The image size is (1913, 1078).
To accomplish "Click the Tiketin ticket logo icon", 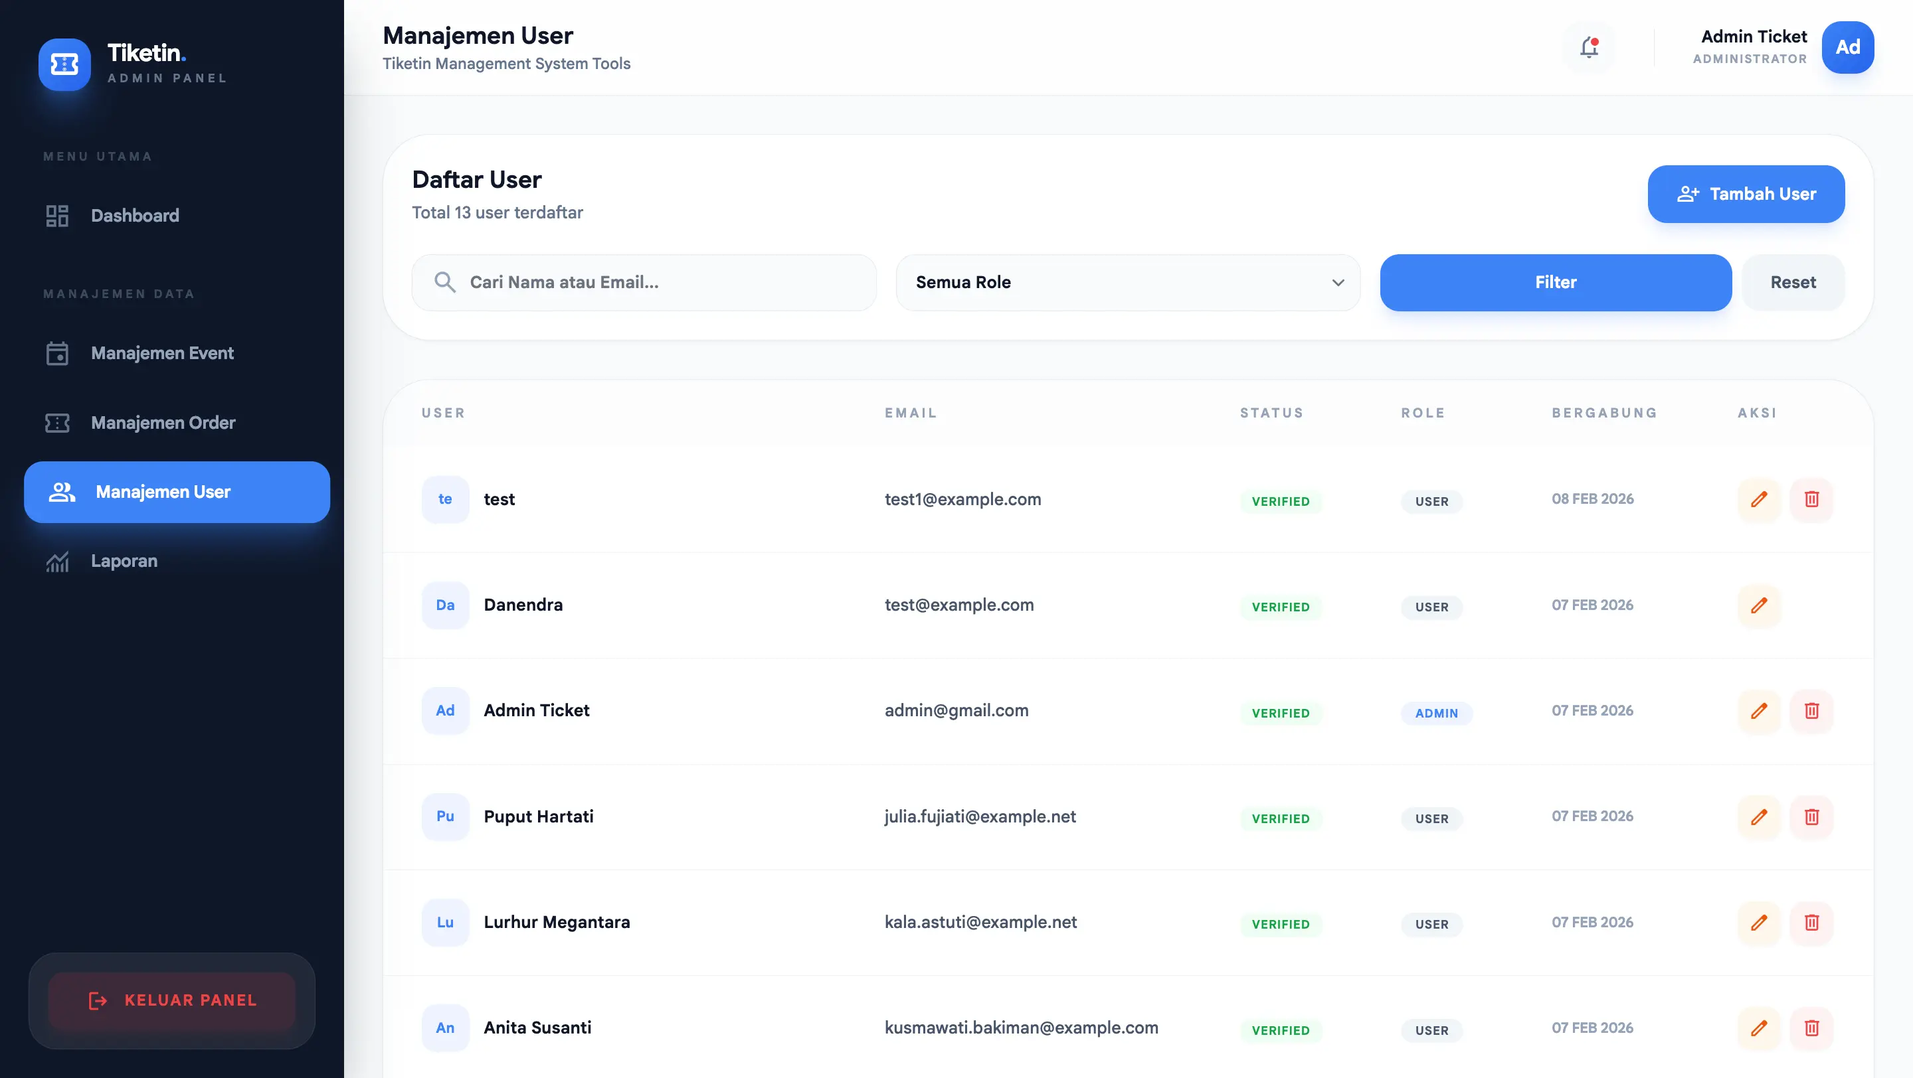I will (64, 64).
